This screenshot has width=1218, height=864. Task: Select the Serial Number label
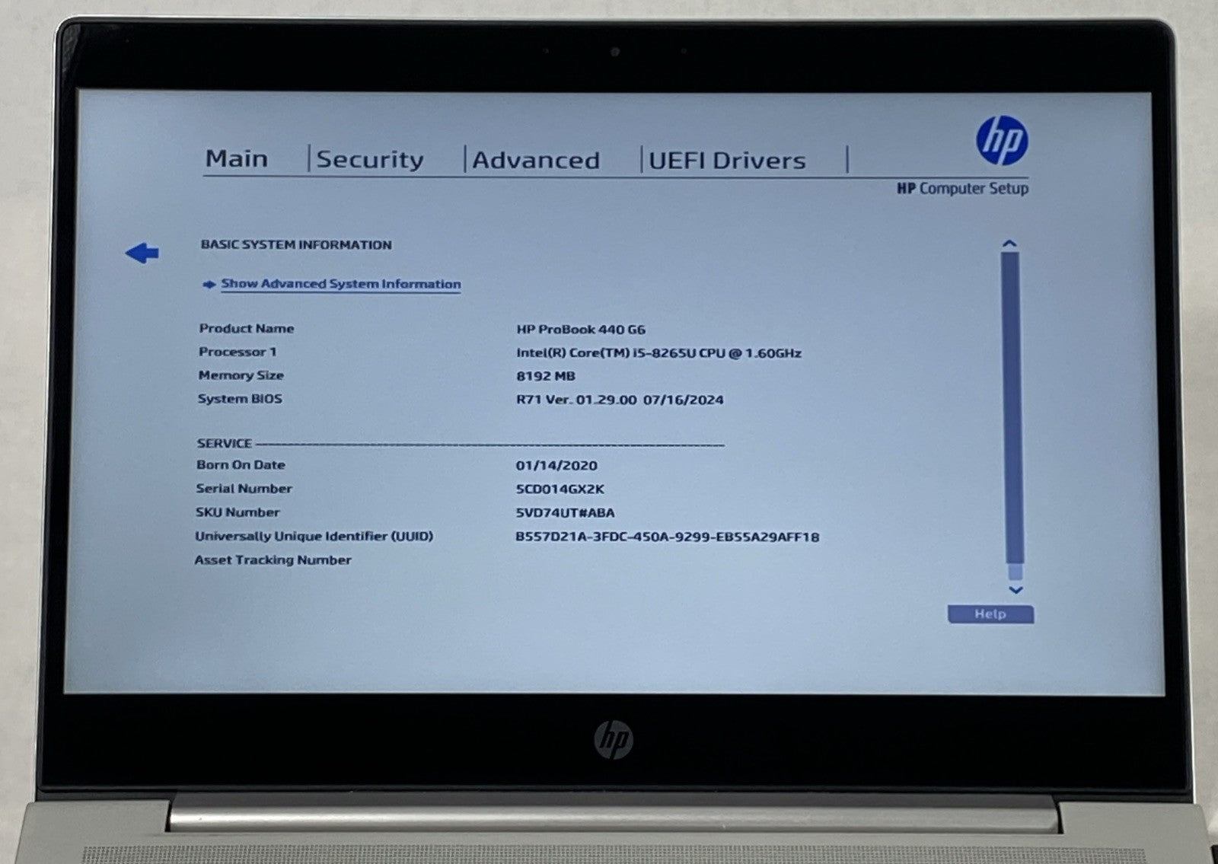pos(244,489)
